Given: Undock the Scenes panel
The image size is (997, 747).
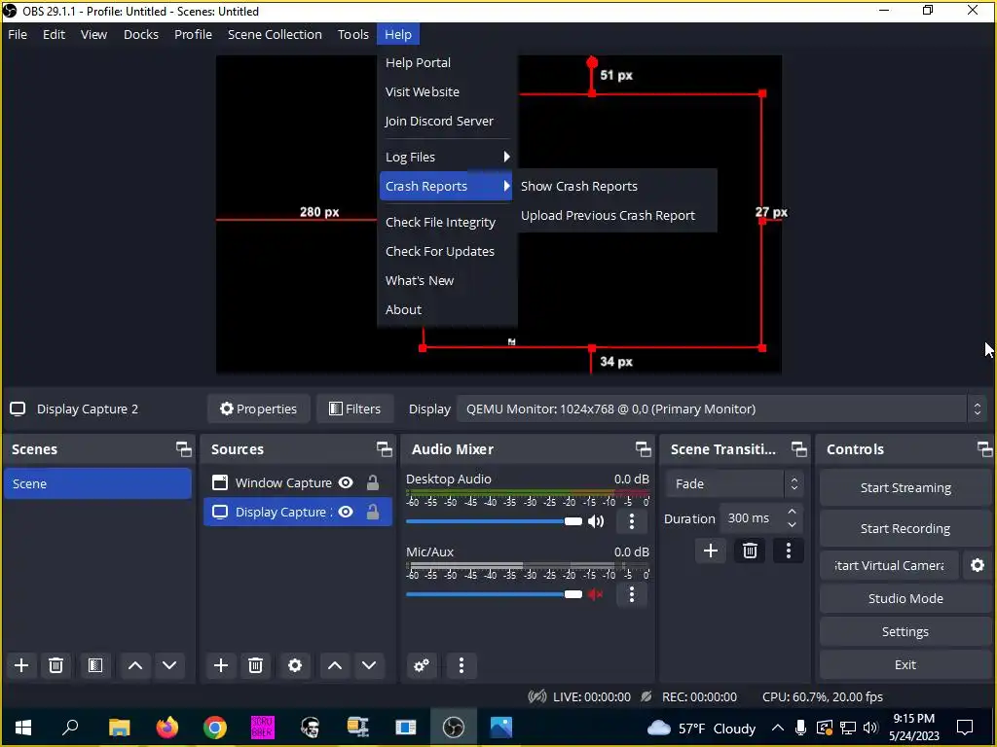Looking at the screenshot, I should (184, 449).
